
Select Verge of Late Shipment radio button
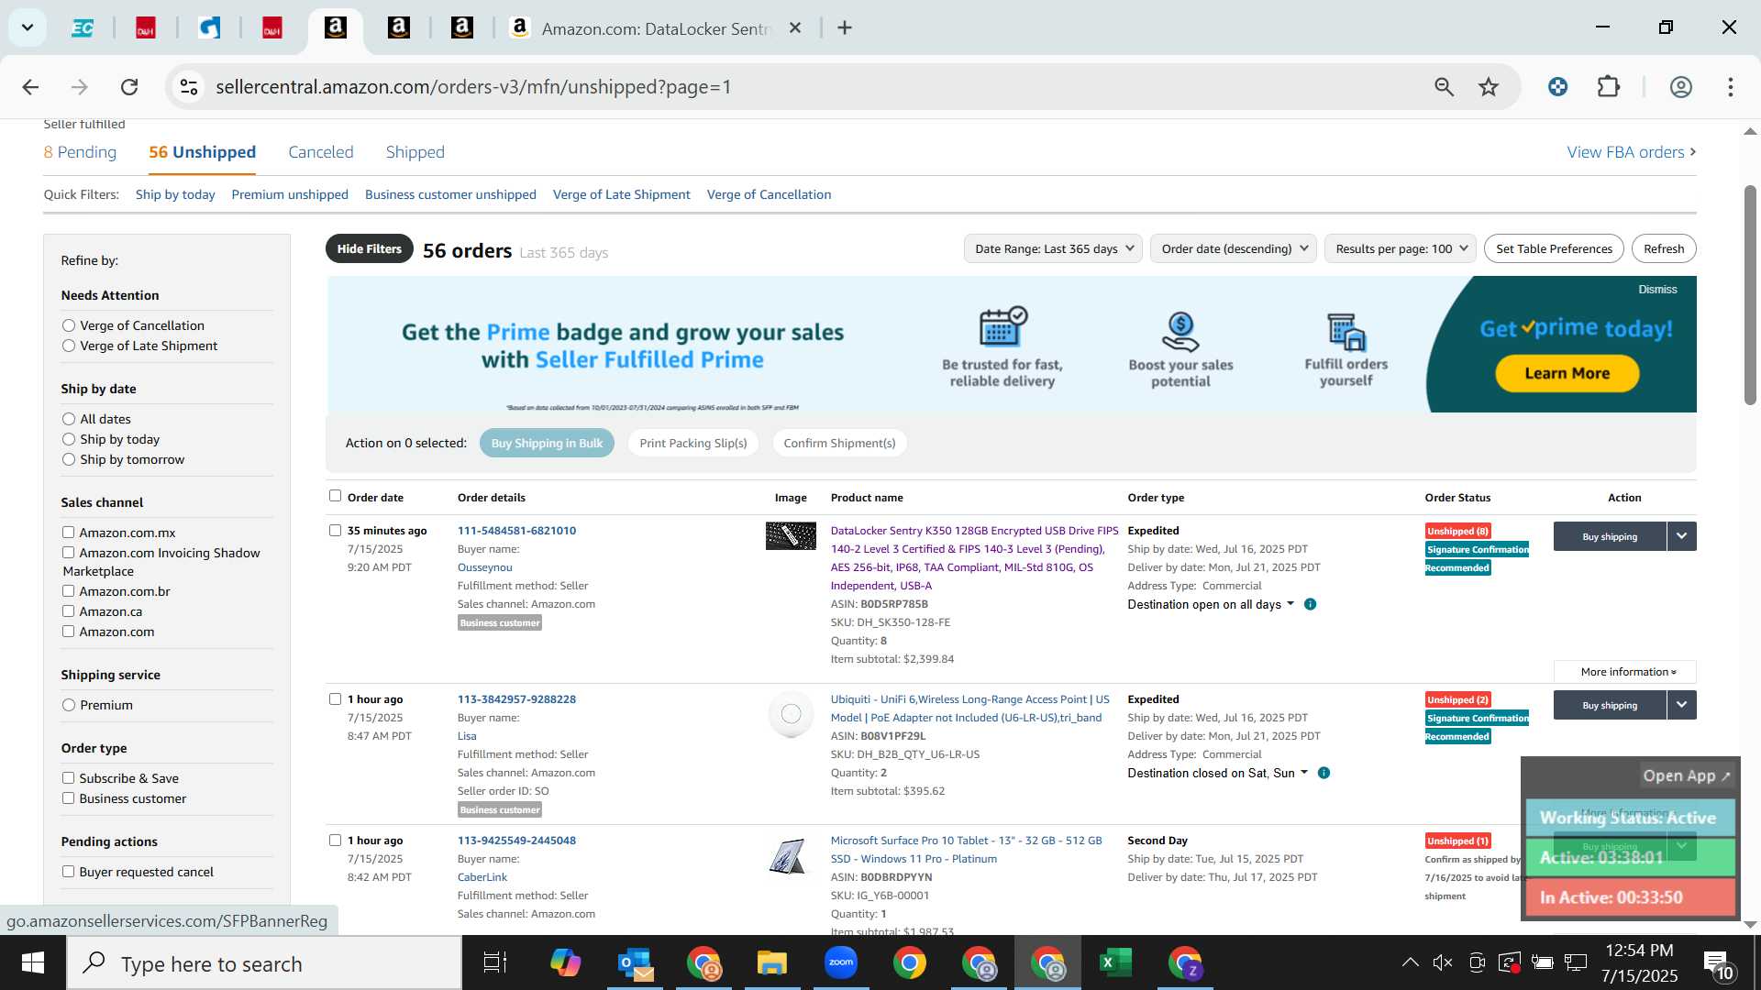[x=69, y=346]
